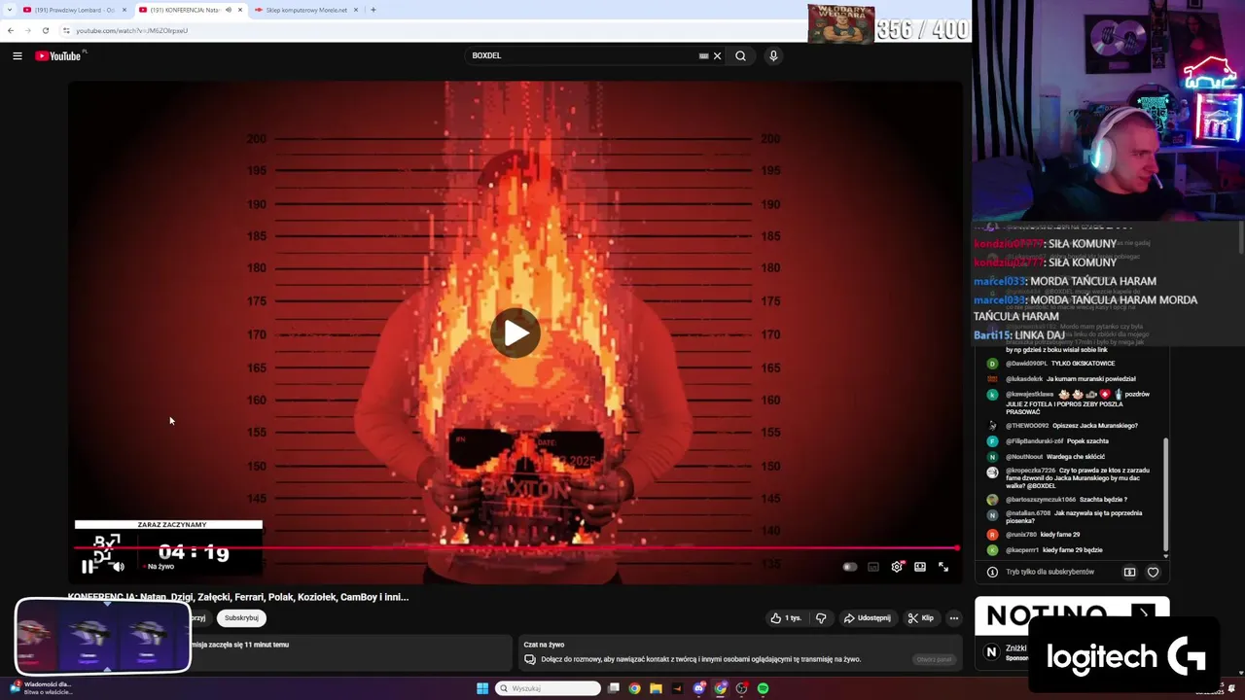
Task: Mute the video player volume
Action: 119,567
